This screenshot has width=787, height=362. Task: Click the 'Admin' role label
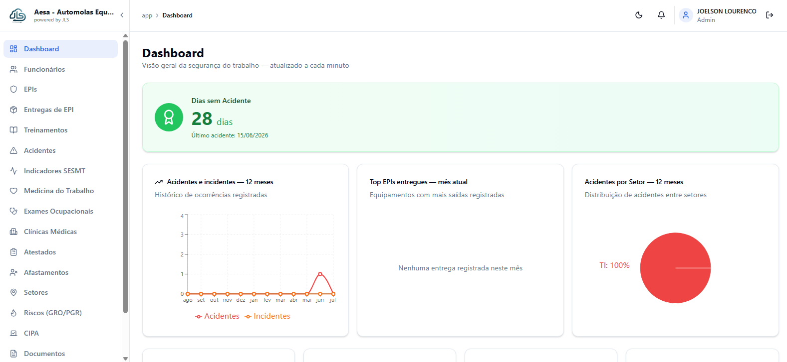(706, 20)
